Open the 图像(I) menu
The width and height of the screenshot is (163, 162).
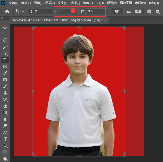38,3
